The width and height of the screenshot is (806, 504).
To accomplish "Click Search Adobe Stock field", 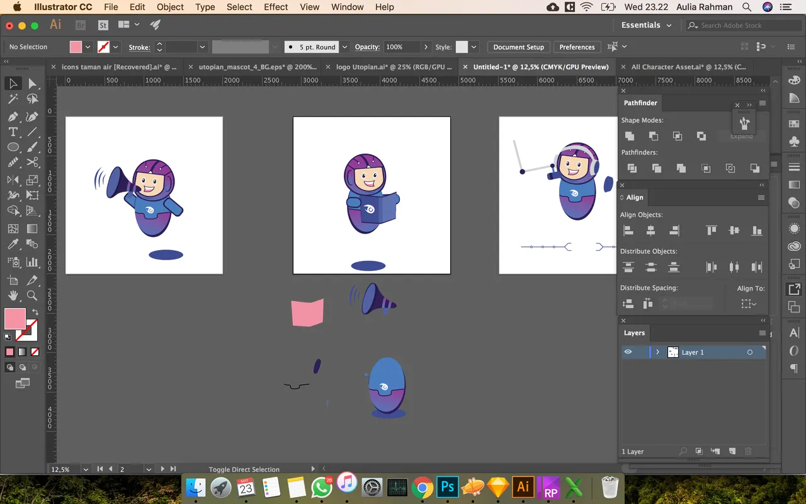I will click(743, 25).
